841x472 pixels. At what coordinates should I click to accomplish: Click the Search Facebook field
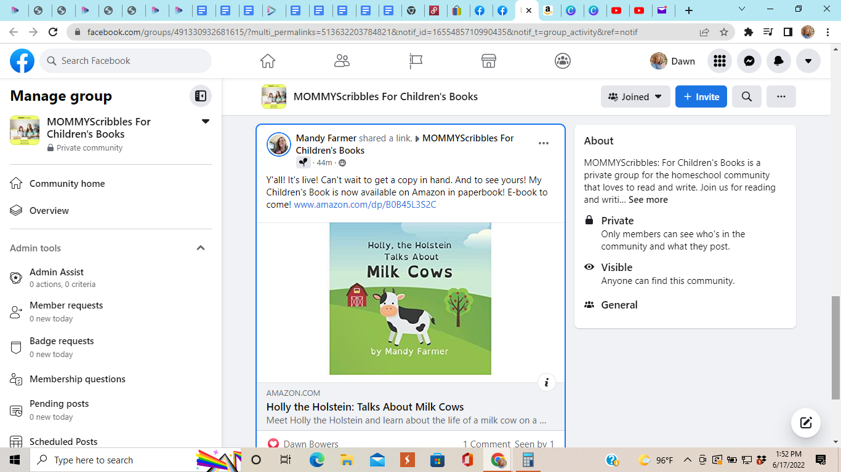[x=126, y=61]
